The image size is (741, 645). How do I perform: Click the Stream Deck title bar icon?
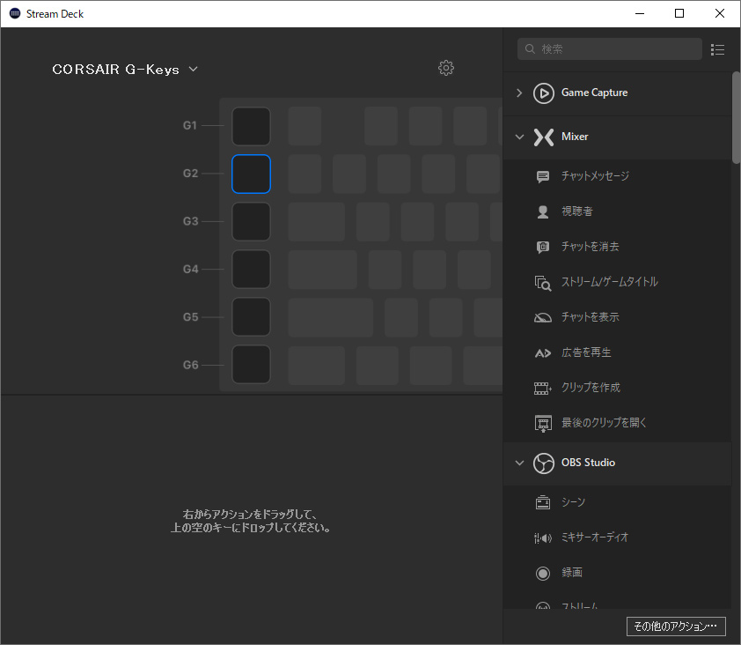pyautogui.click(x=15, y=13)
